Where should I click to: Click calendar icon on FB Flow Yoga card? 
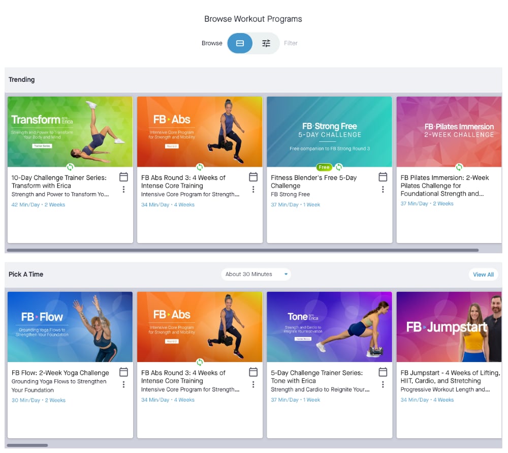tap(123, 372)
